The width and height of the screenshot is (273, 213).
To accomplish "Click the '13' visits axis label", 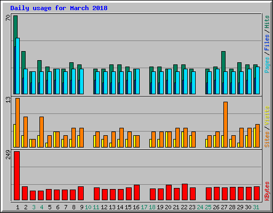I will pos(8,100).
